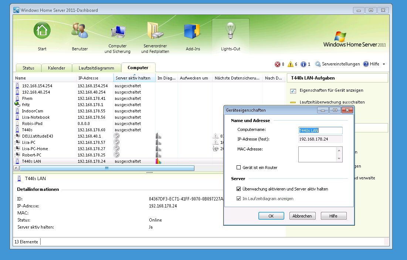Viewport: 407px width, 260px height.
Task: Click the MAC-Adresse text box
Action: tap(317, 154)
